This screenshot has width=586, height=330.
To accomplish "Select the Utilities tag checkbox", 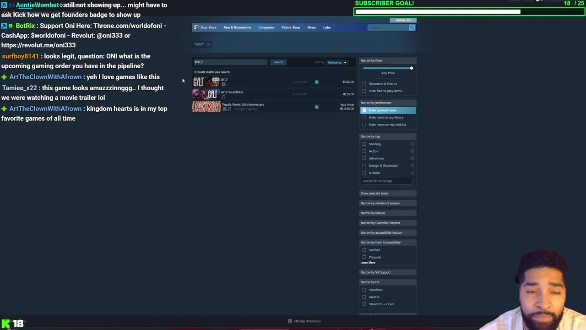I will coord(364,173).
